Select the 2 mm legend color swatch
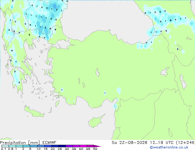This screenshot has height=150, width=195. click(x=26, y=146)
